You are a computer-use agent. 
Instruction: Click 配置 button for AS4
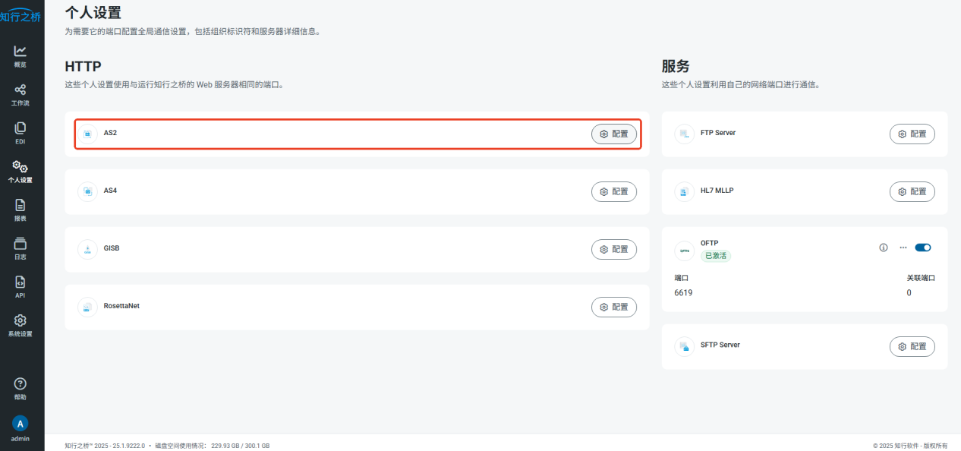click(x=614, y=191)
